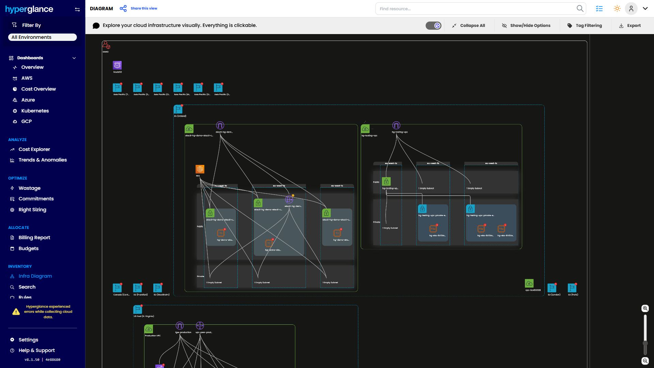Collapse the Dashboards section chevron

[x=74, y=58]
